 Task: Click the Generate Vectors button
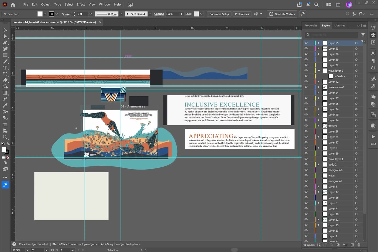[282, 14]
